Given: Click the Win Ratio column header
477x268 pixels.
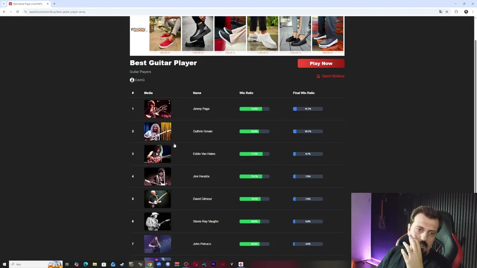Looking at the screenshot, I should (x=246, y=93).
